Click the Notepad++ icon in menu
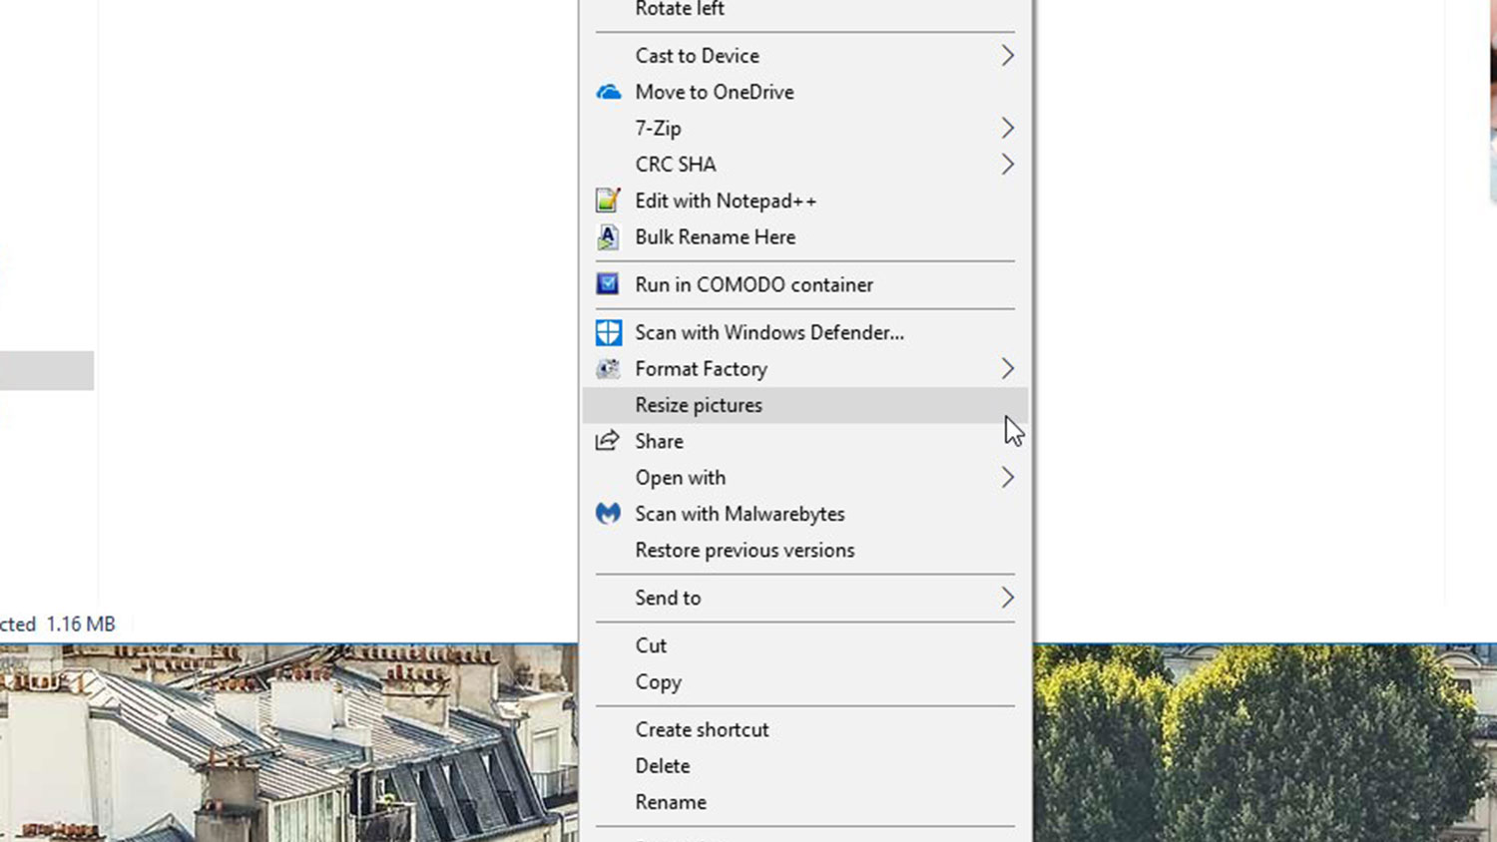The height and width of the screenshot is (842, 1497). coord(608,201)
